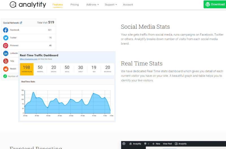Open the muplugins.com link in dashboard
This screenshot has width=226, height=149.
[x=29, y=59]
